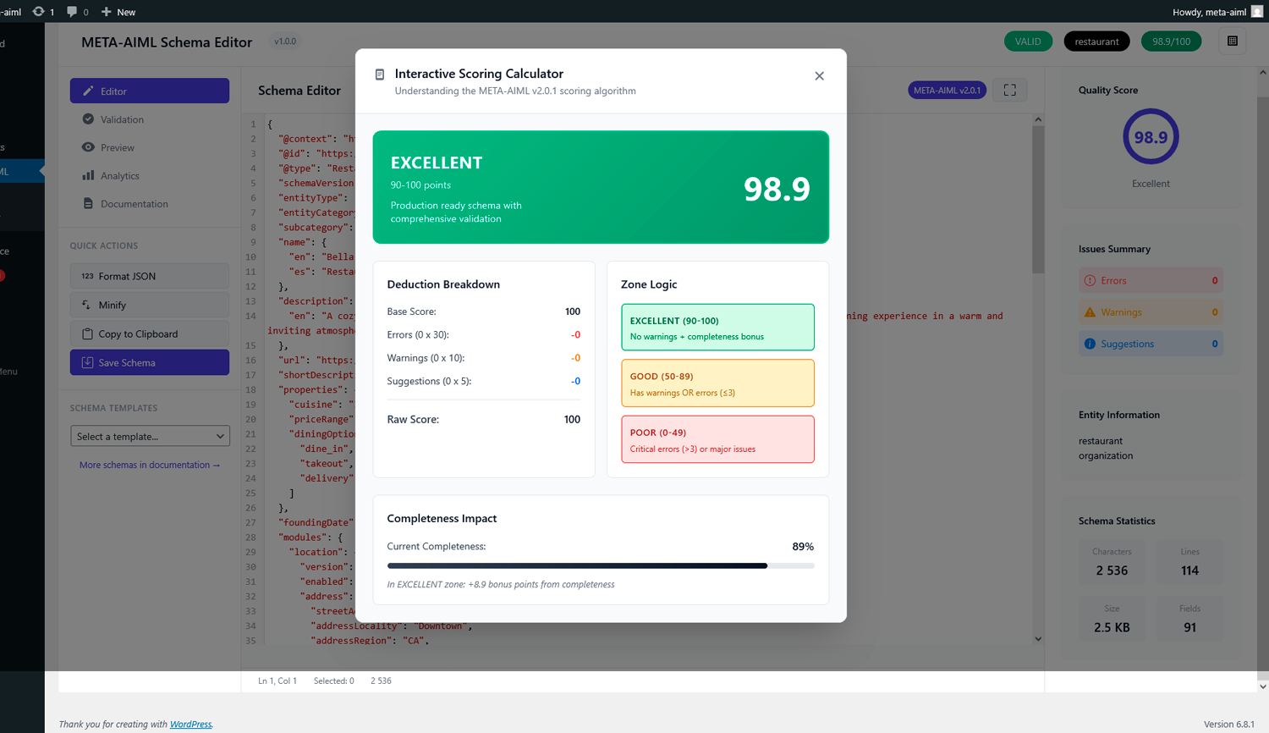This screenshot has height=733, width=1269.
Task: Click the clipboard icon on Copy button
Action: [87, 333]
